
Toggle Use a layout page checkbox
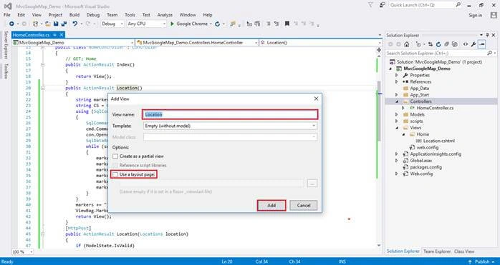[115, 174]
